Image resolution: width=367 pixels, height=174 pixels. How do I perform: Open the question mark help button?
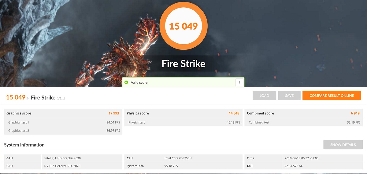pos(239,82)
